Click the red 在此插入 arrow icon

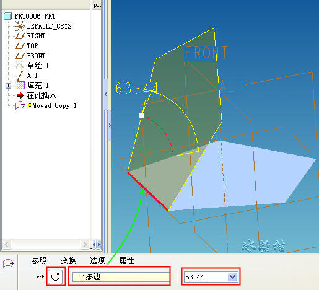click(20, 95)
